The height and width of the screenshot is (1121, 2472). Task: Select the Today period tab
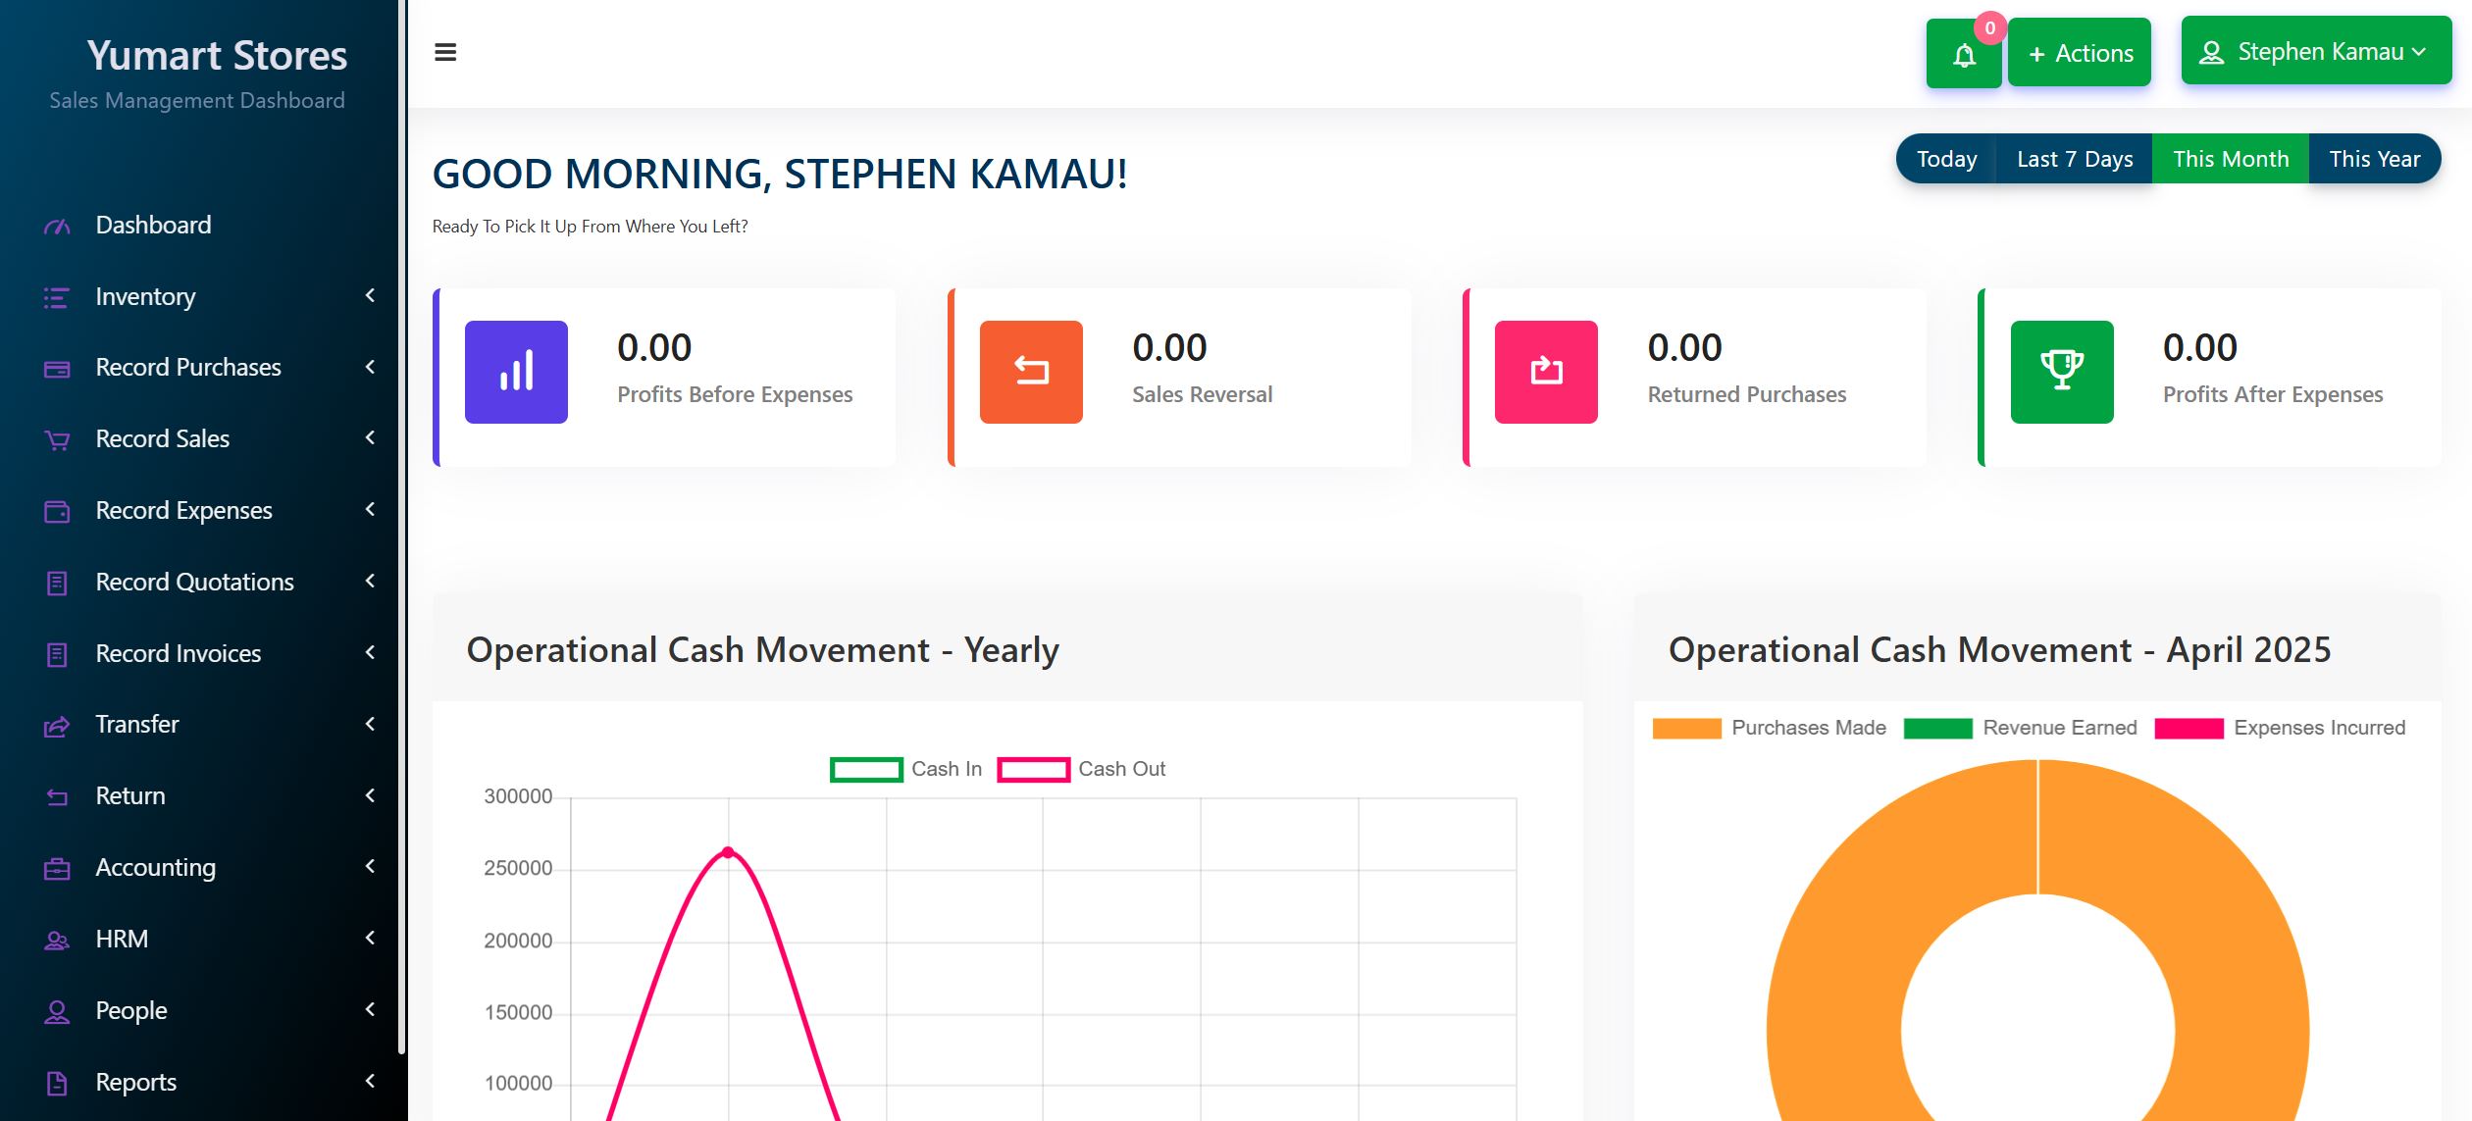[x=1946, y=159]
